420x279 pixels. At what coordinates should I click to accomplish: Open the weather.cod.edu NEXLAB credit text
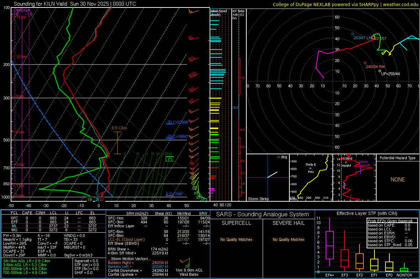(346, 4)
